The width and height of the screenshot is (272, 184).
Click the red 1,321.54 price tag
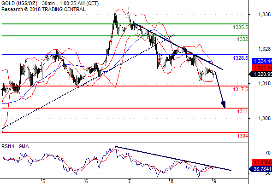[x=262, y=68]
